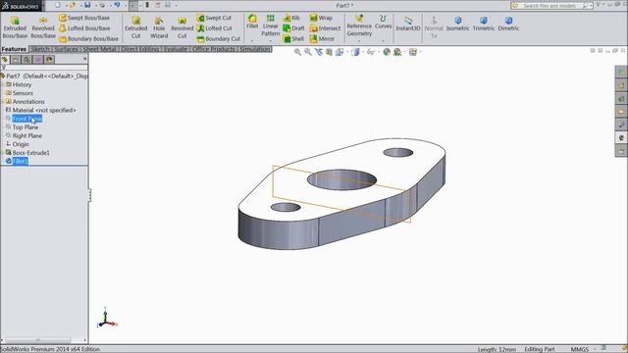Image resolution: width=628 pixels, height=353 pixels.
Task: Open the Hole Wizard
Action: [159, 27]
